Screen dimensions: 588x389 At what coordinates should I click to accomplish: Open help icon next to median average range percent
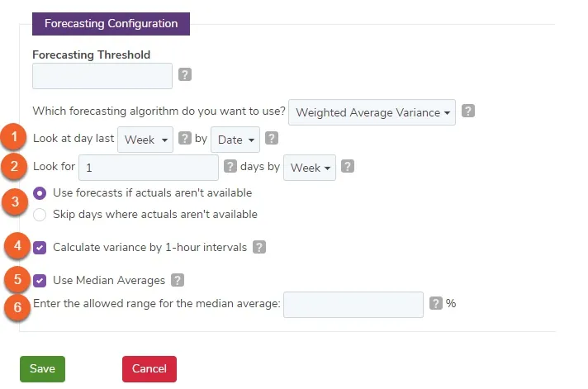[435, 303]
